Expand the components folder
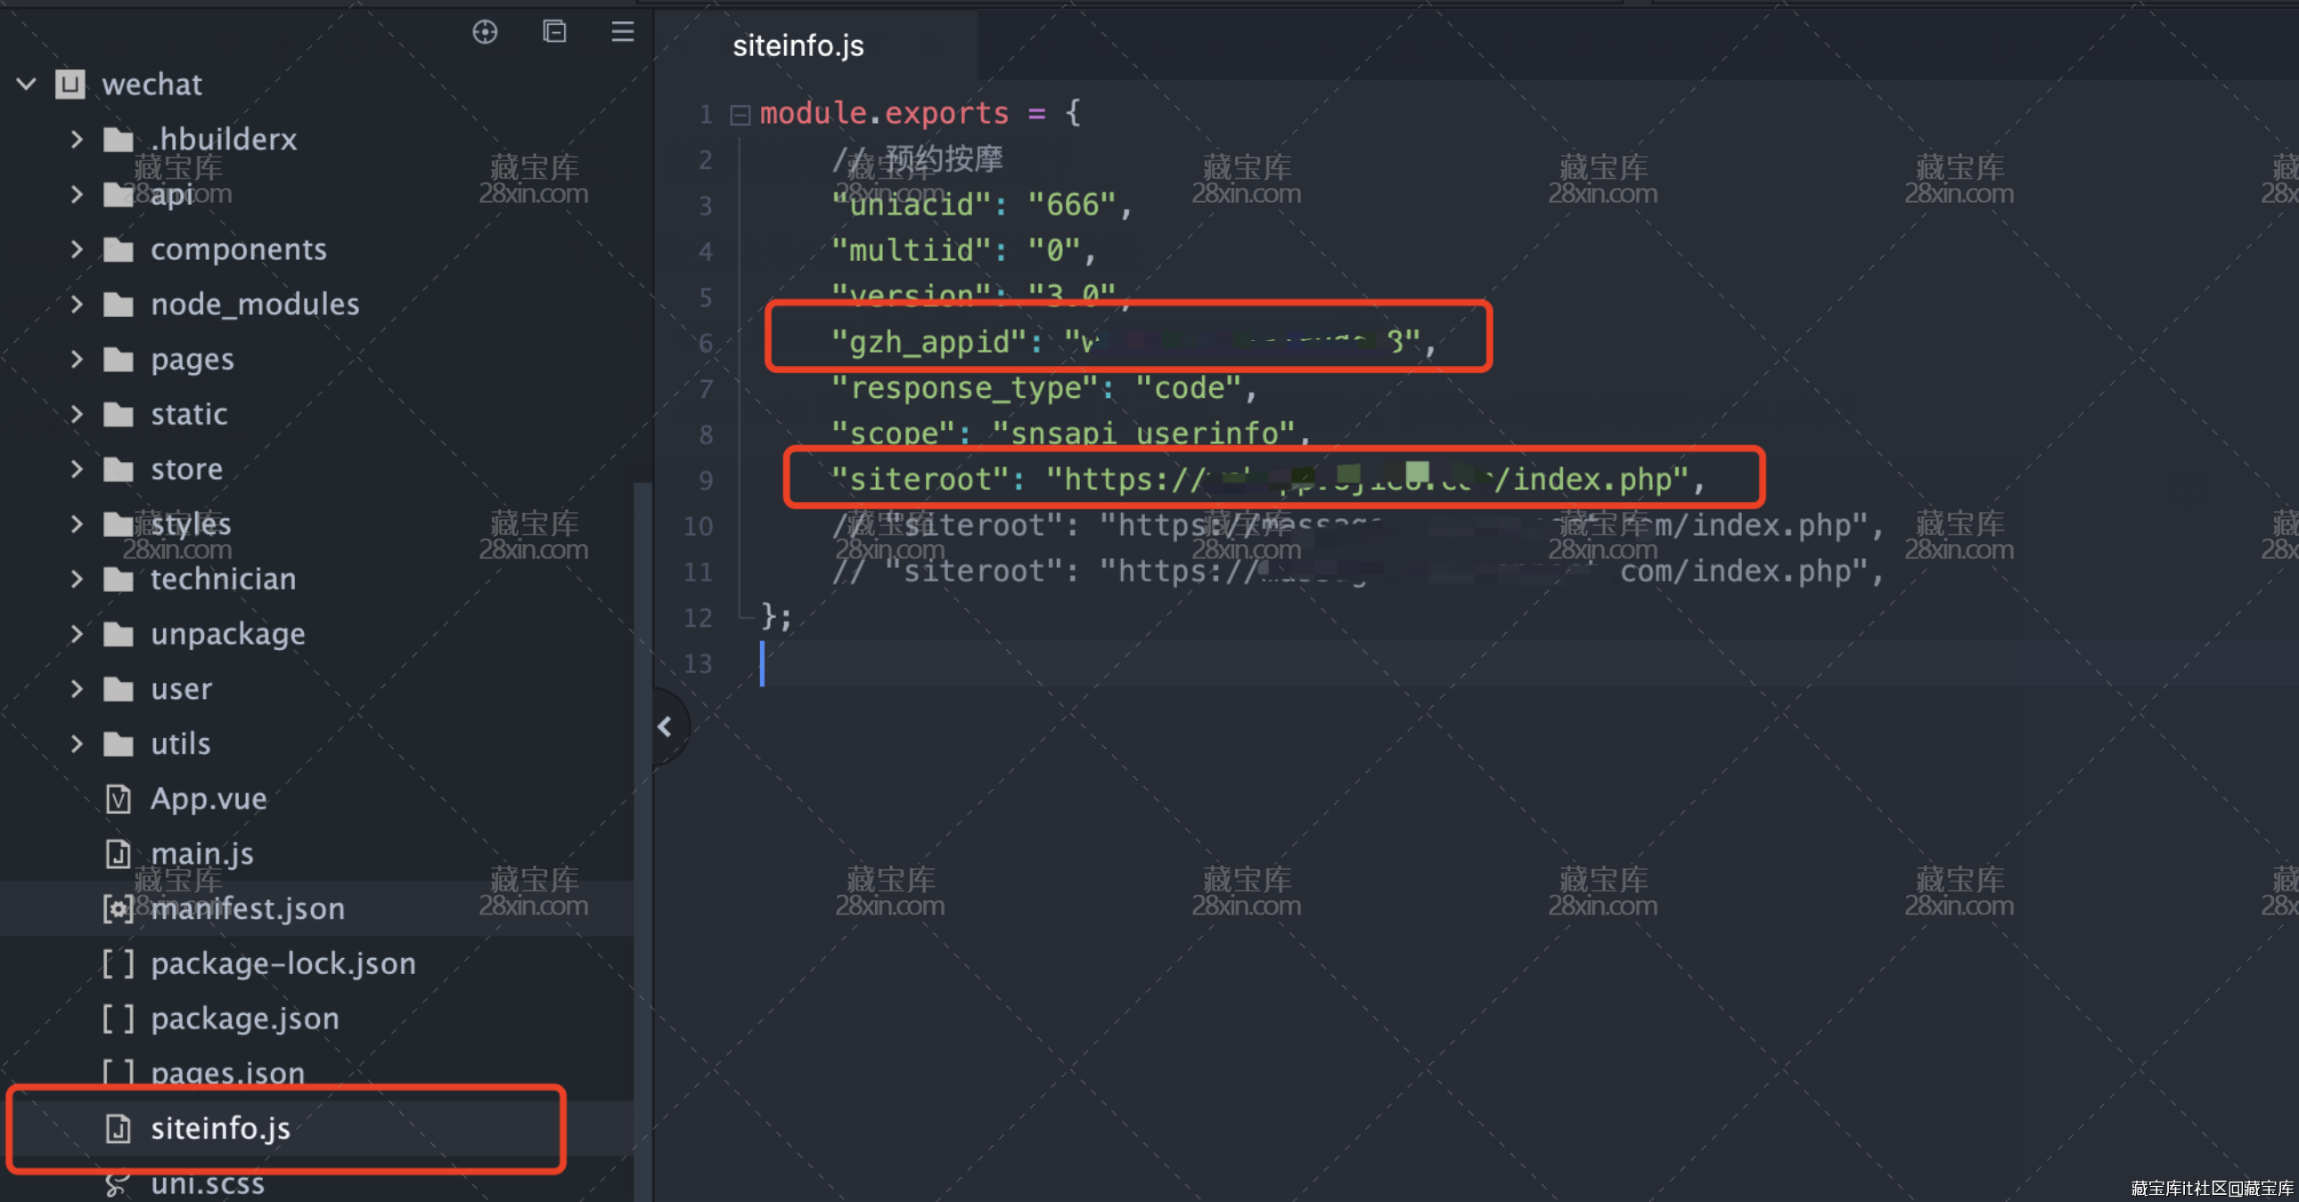Screen dimensions: 2299x1202 tap(77, 249)
